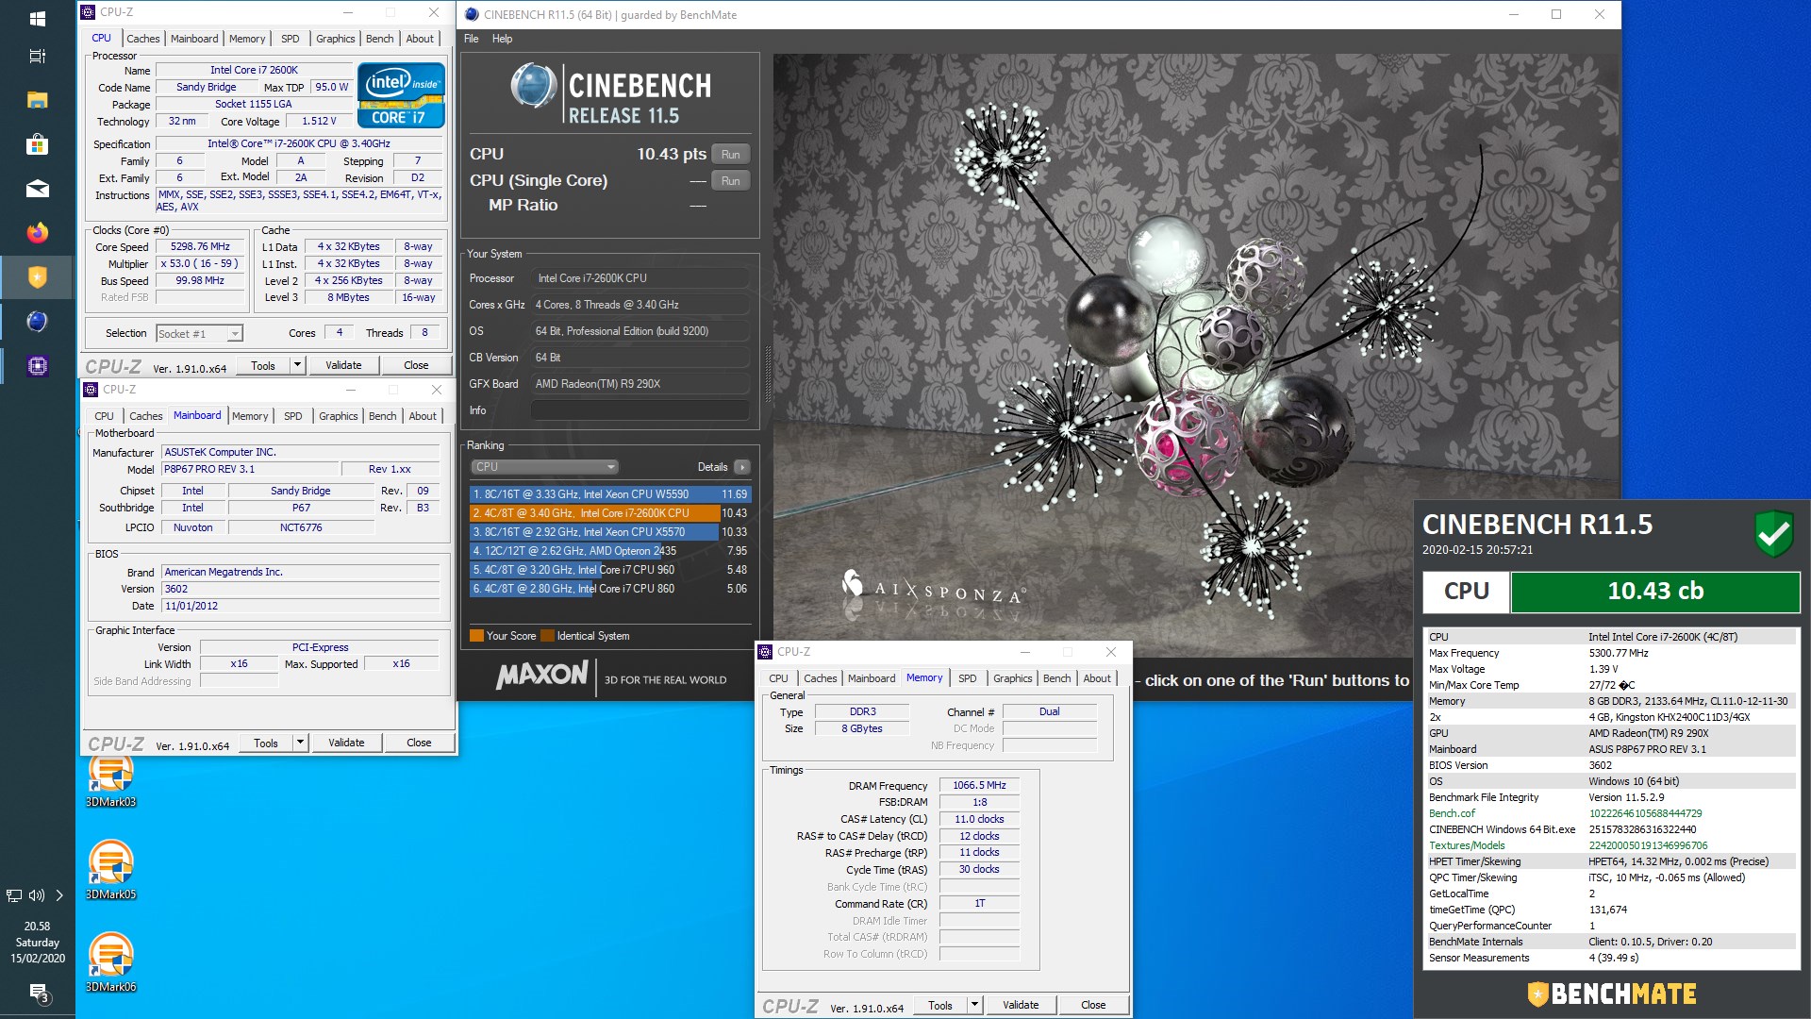Image resolution: width=1811 pixels, height=1019 pixels.
Task: Click the BenchMate green shield checkmark
Action: point(1773,533)
